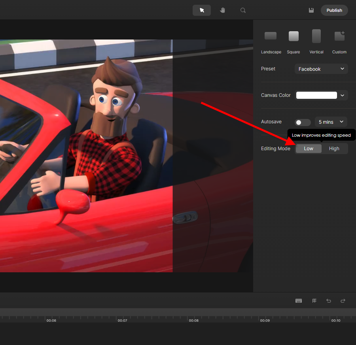Screen dimensions: 356x345
Task: Publish the video project
Action: click(334, 10)
